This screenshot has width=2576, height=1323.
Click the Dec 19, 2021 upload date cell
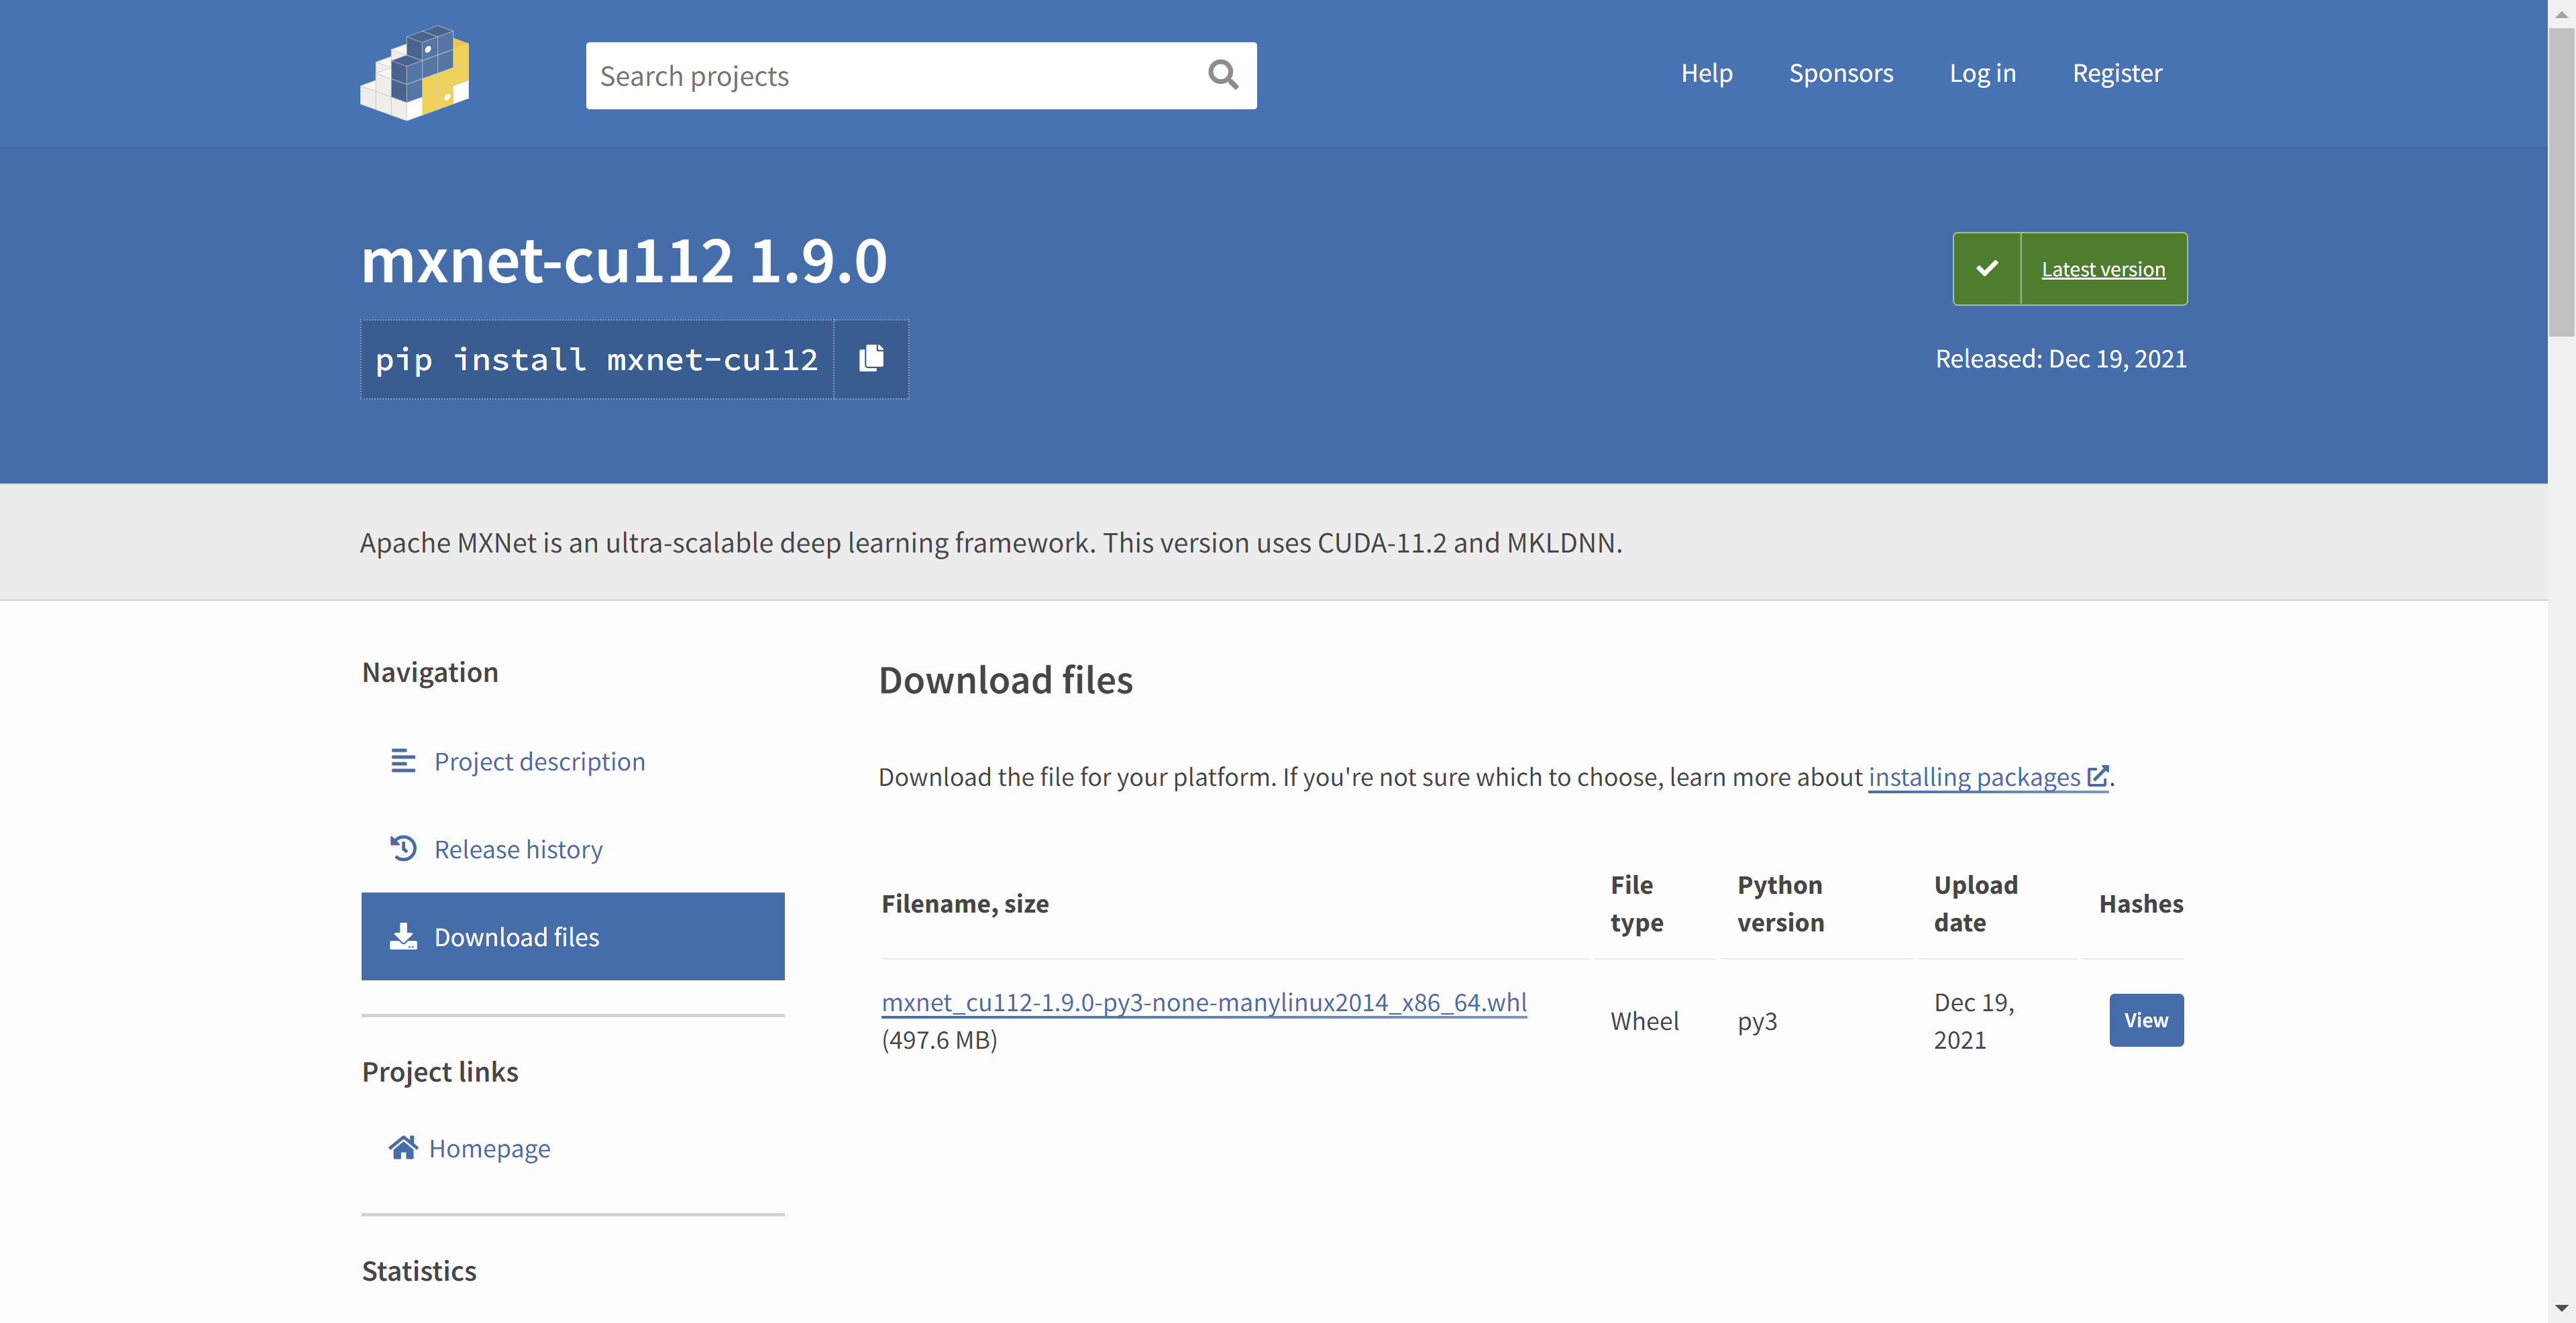pos(1974,1021)
